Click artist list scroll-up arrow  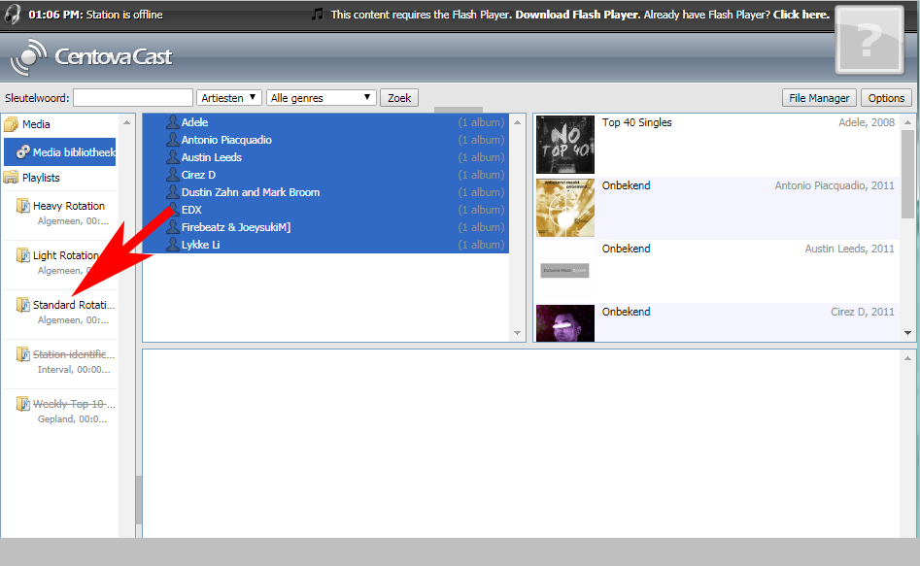point(517,122)
